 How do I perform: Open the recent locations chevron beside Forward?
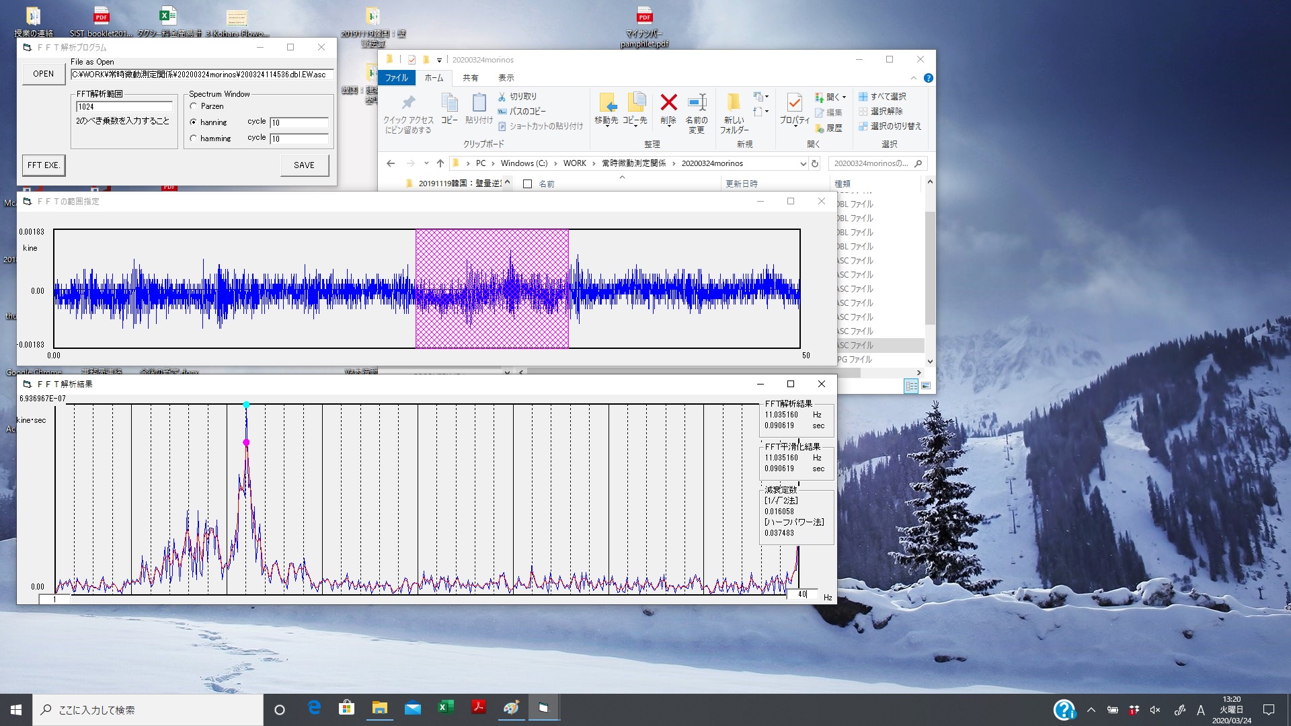(x=426, y=163)
